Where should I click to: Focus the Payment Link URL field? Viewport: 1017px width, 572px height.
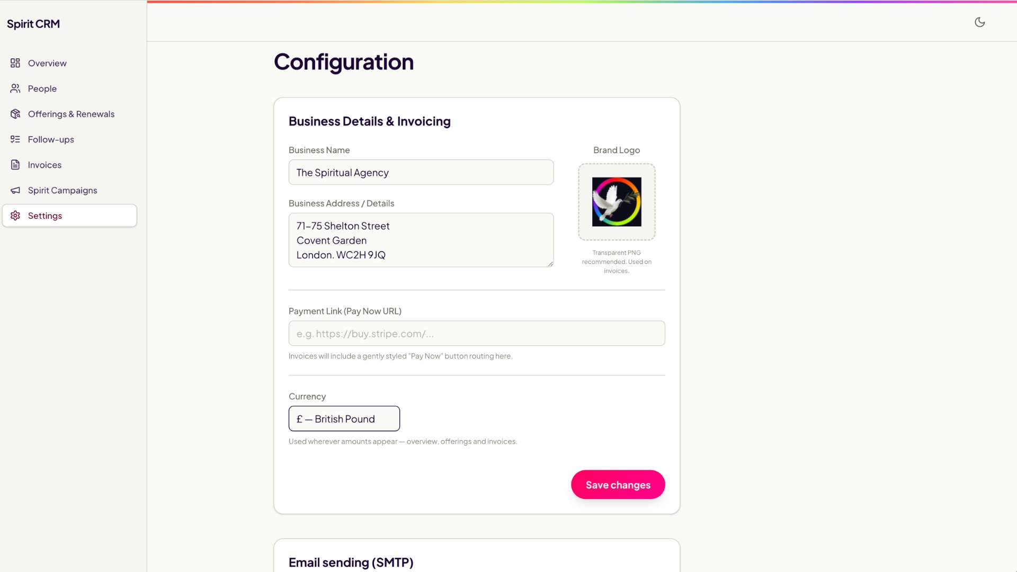477,333
